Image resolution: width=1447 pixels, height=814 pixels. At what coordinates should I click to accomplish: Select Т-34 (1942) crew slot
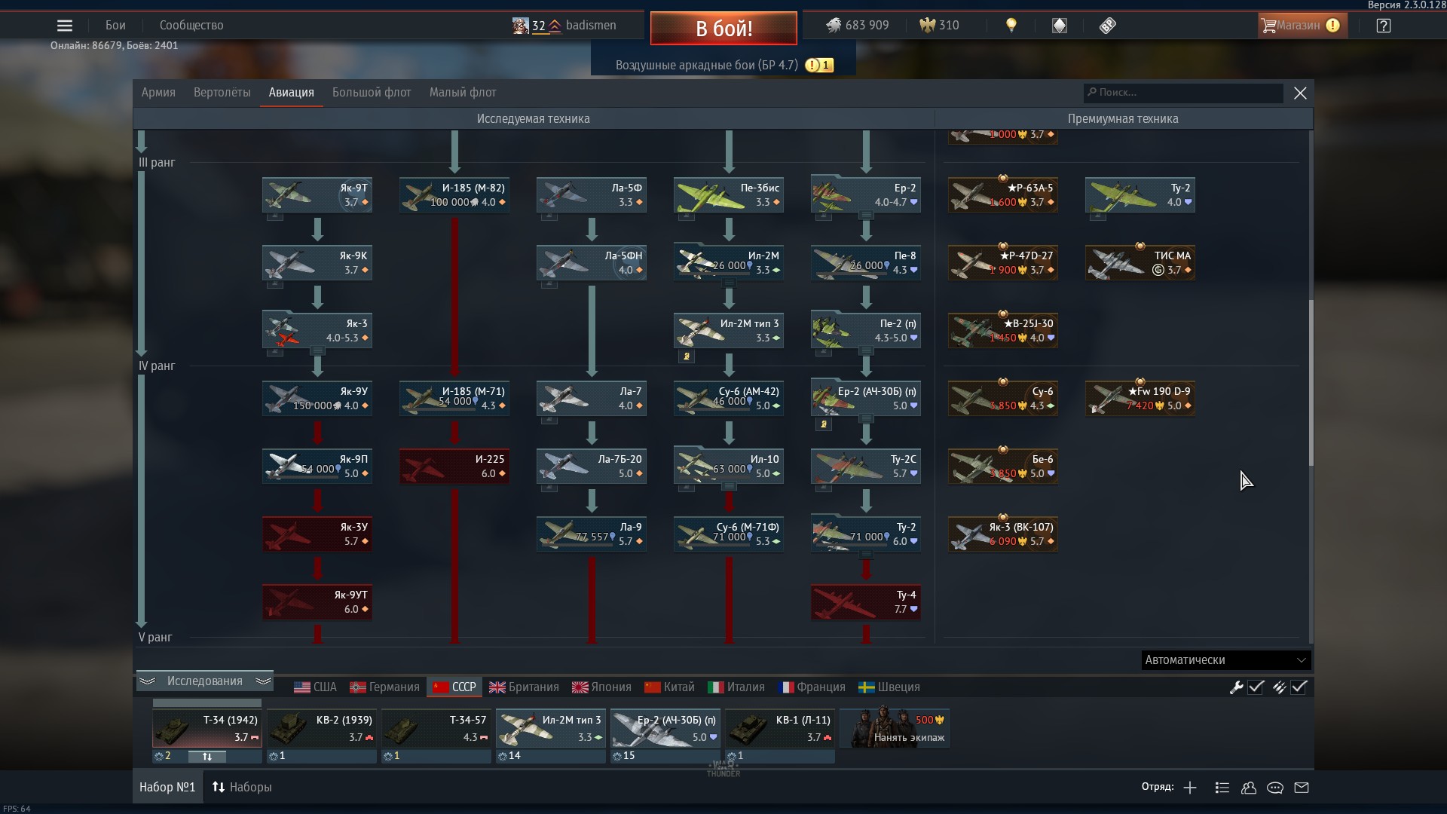coord(207,728)
